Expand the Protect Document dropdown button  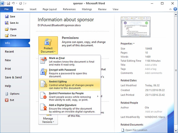point(48,45)
